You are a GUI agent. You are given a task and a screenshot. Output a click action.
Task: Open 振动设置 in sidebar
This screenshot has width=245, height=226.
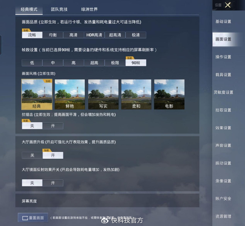tap(223, 163)
